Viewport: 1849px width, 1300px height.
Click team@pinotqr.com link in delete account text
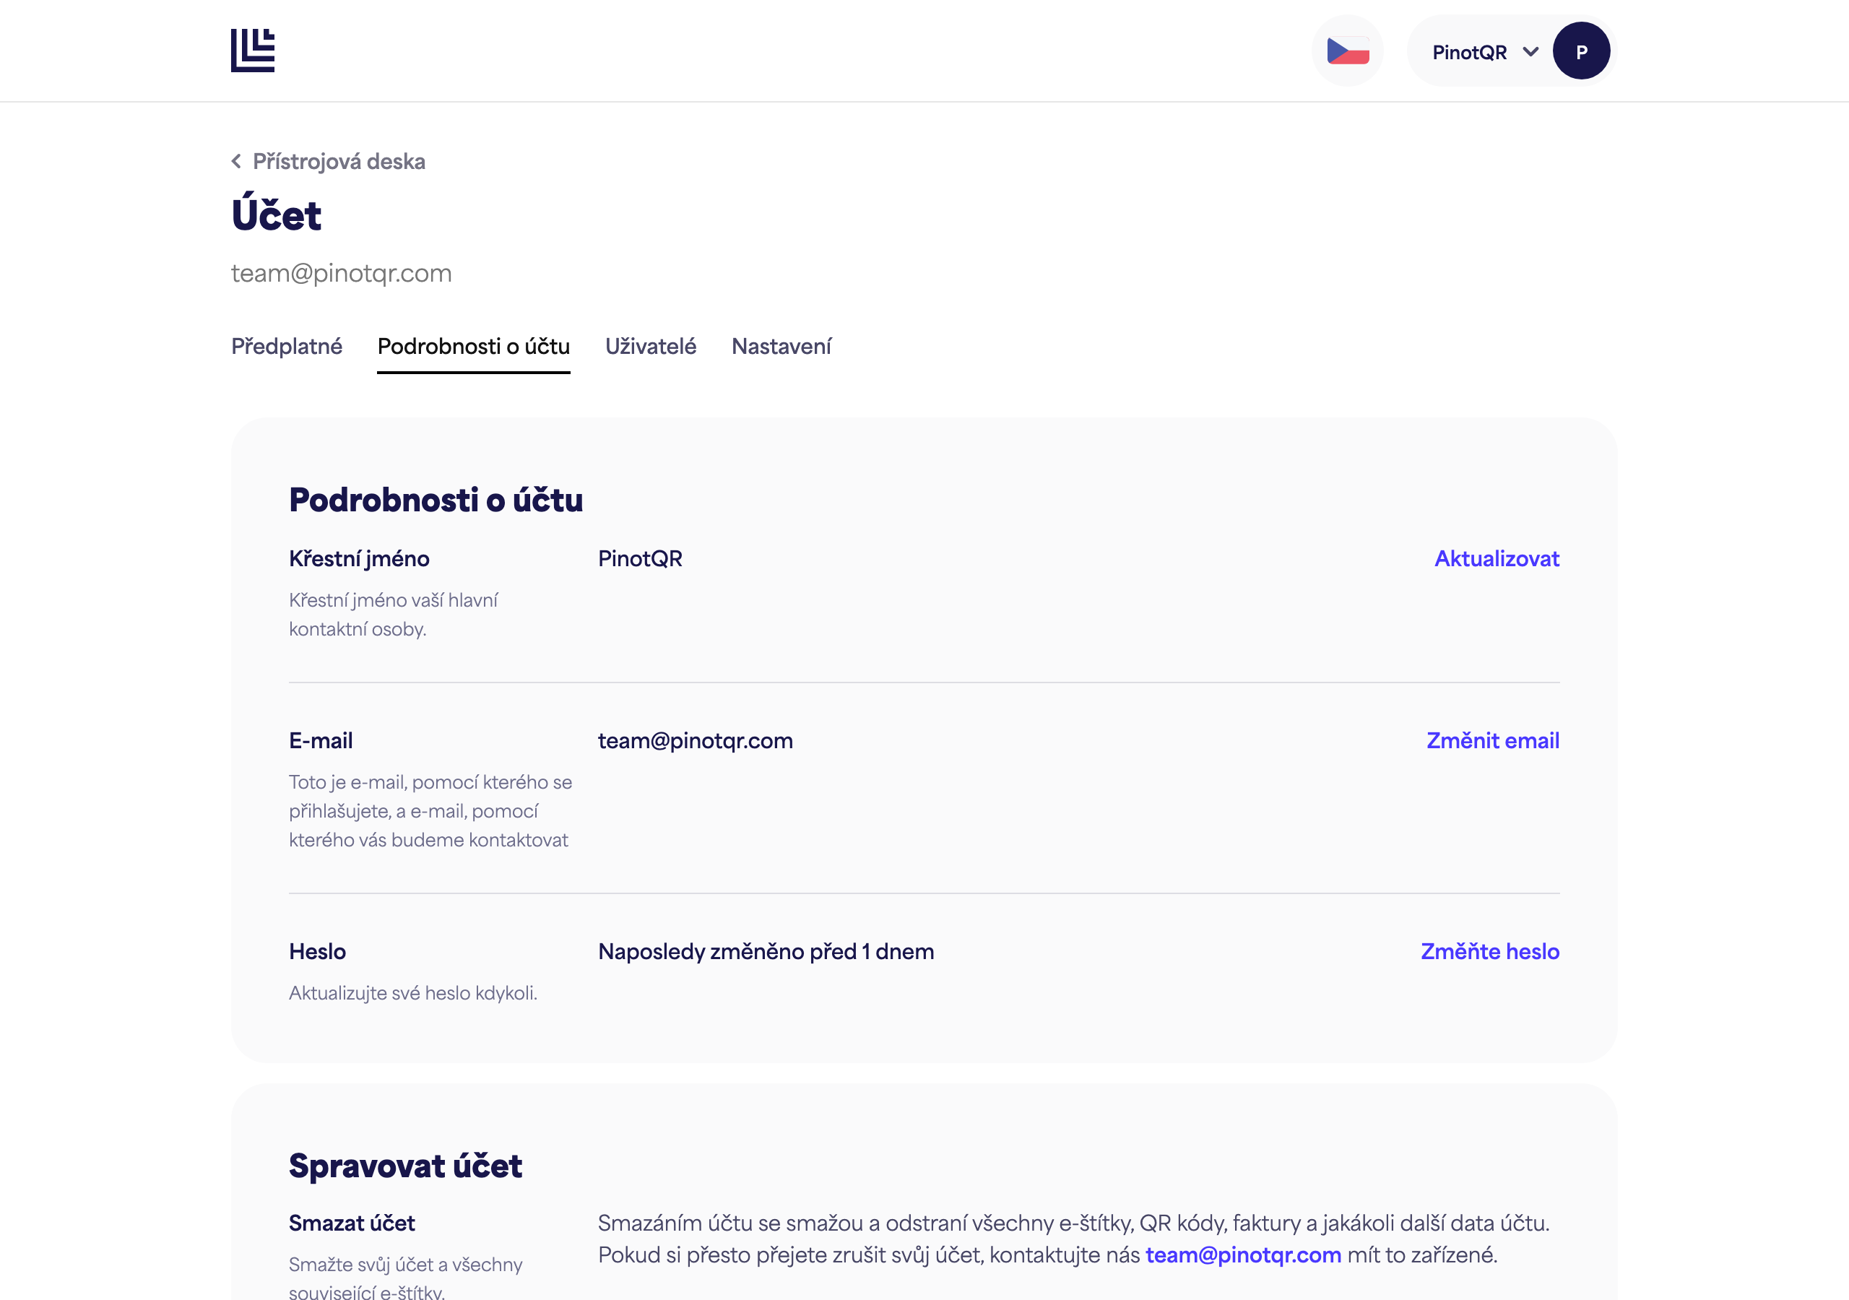click(x=1244, y=1255)
